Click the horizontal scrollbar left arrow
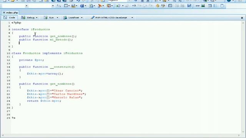Screen dimensions: 246x138 [x=3, y=135]
